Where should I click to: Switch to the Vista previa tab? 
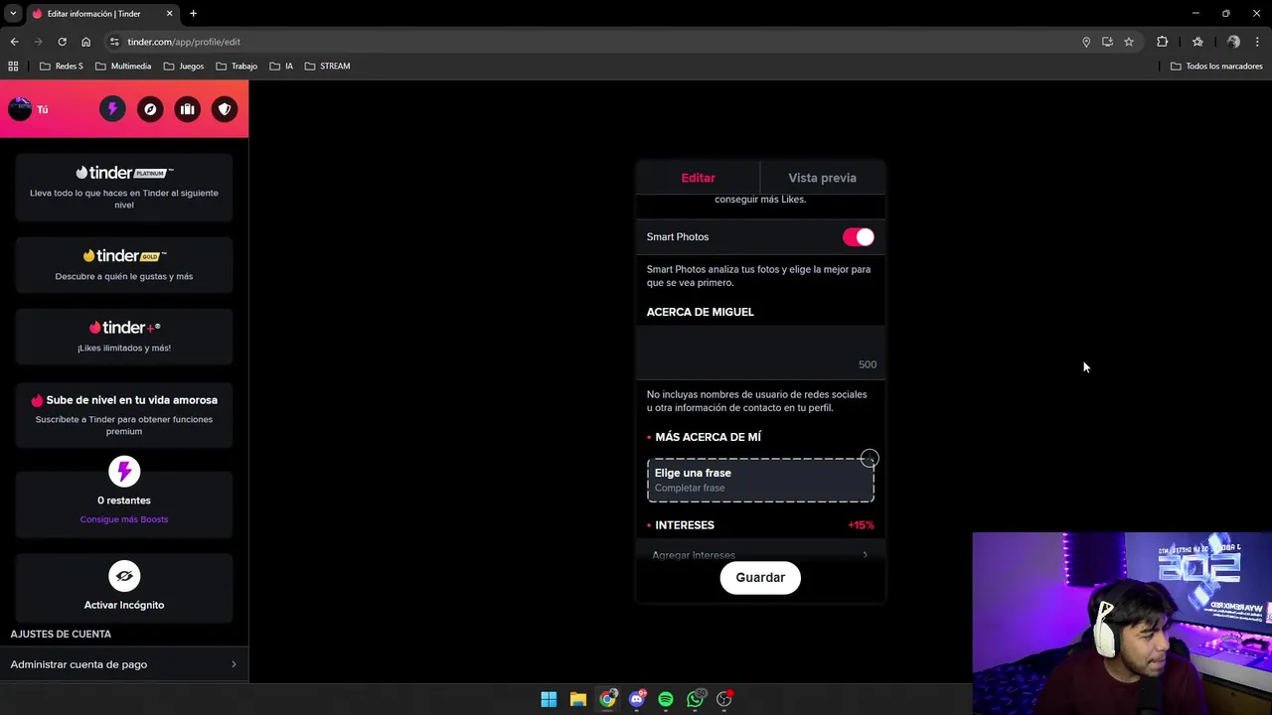tap(822, 178)
